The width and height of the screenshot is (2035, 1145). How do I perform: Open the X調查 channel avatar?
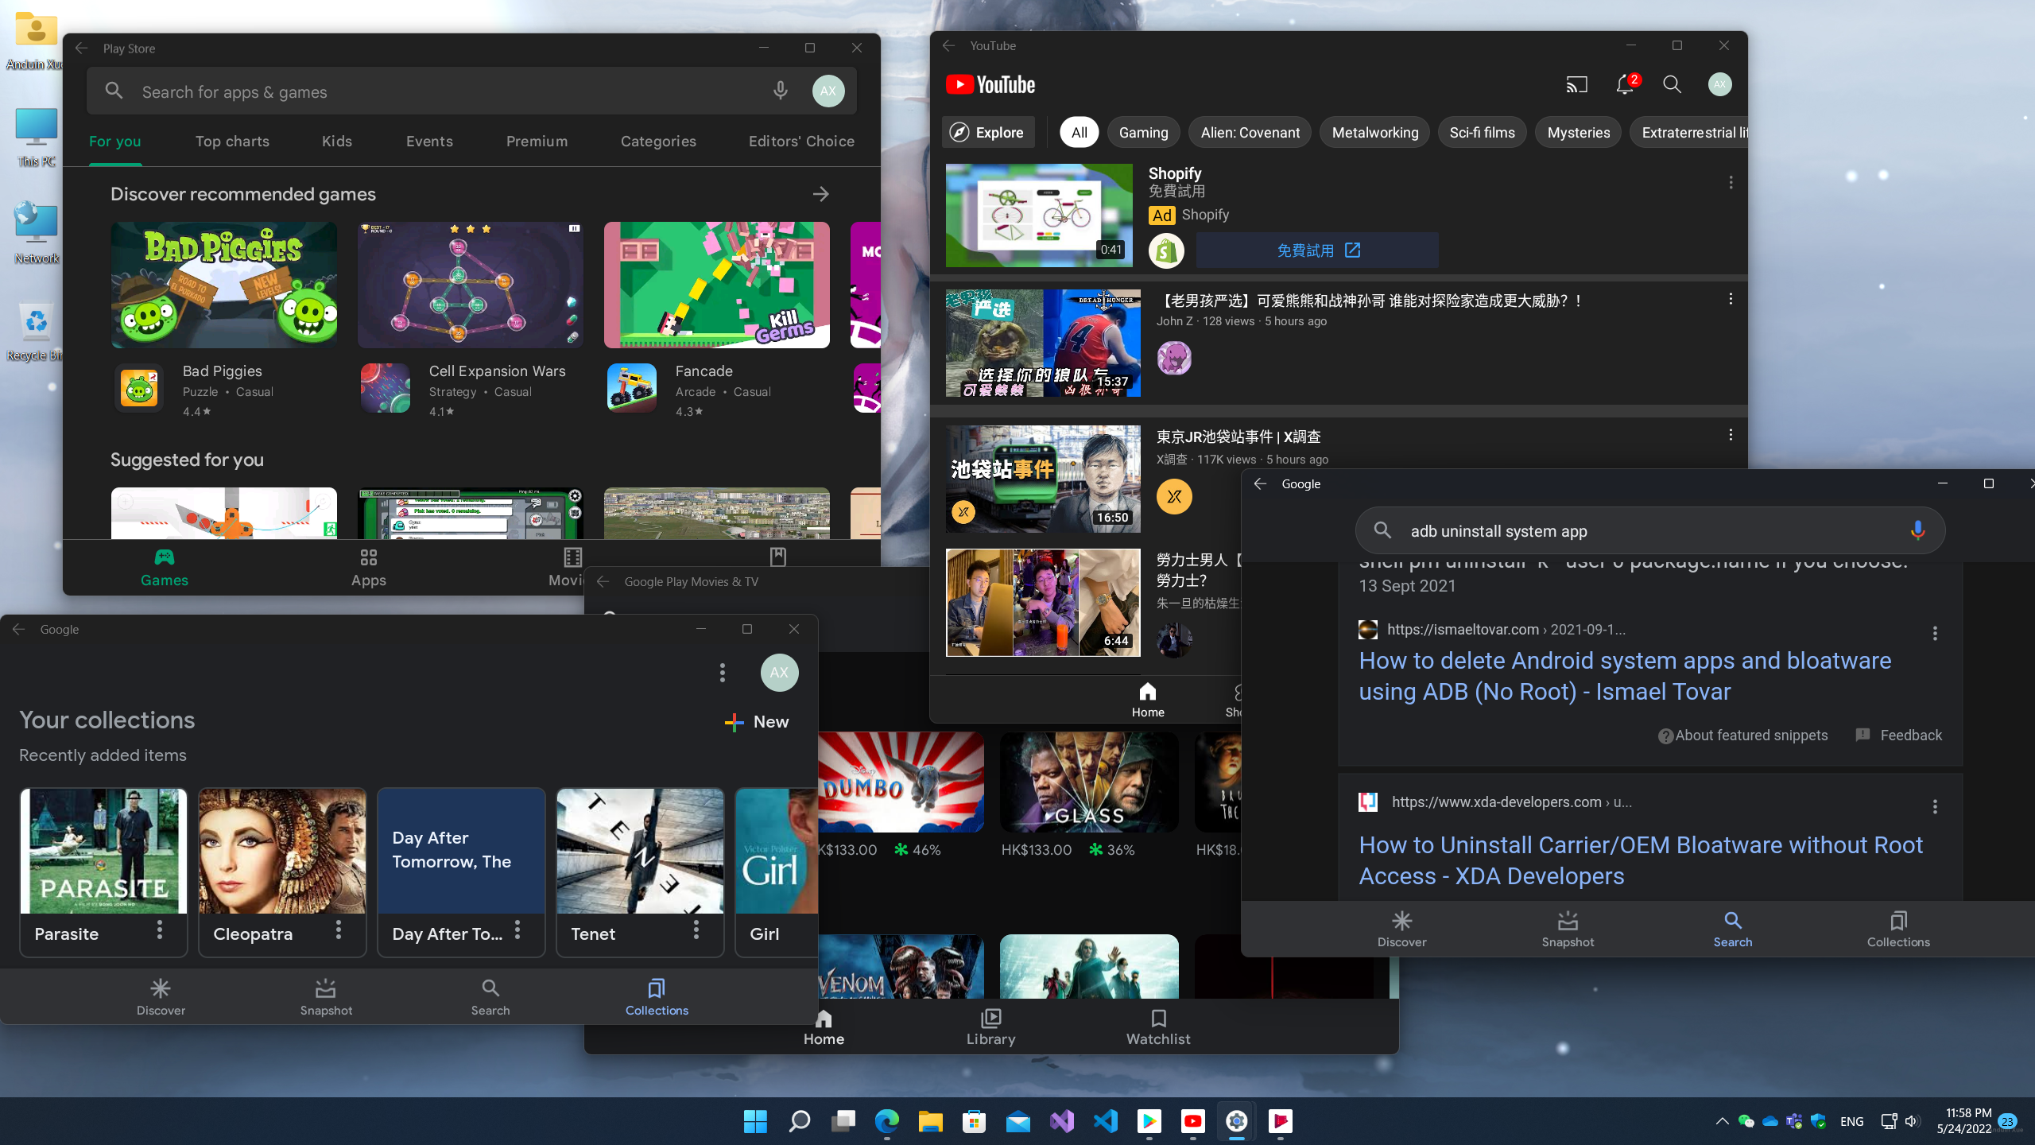(1174, 497)
